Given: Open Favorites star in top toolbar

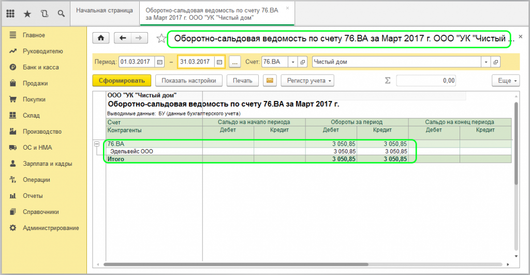Looking at the screenshot, I should point(27,13).
